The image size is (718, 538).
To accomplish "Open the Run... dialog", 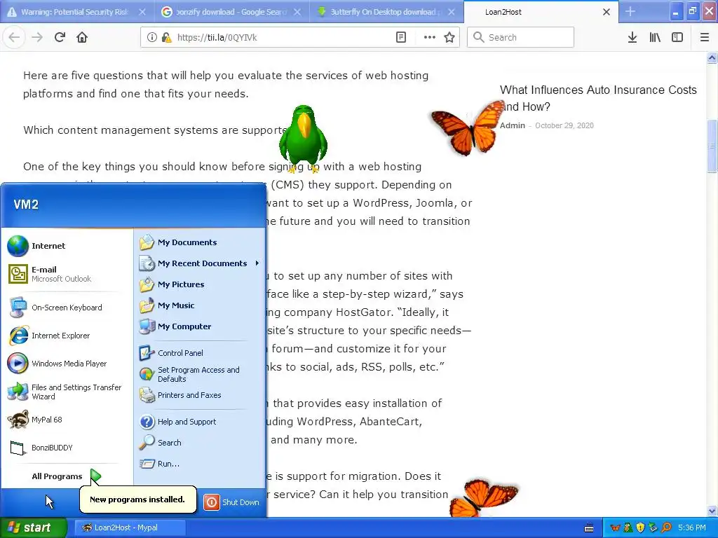I will pos(200,464).
